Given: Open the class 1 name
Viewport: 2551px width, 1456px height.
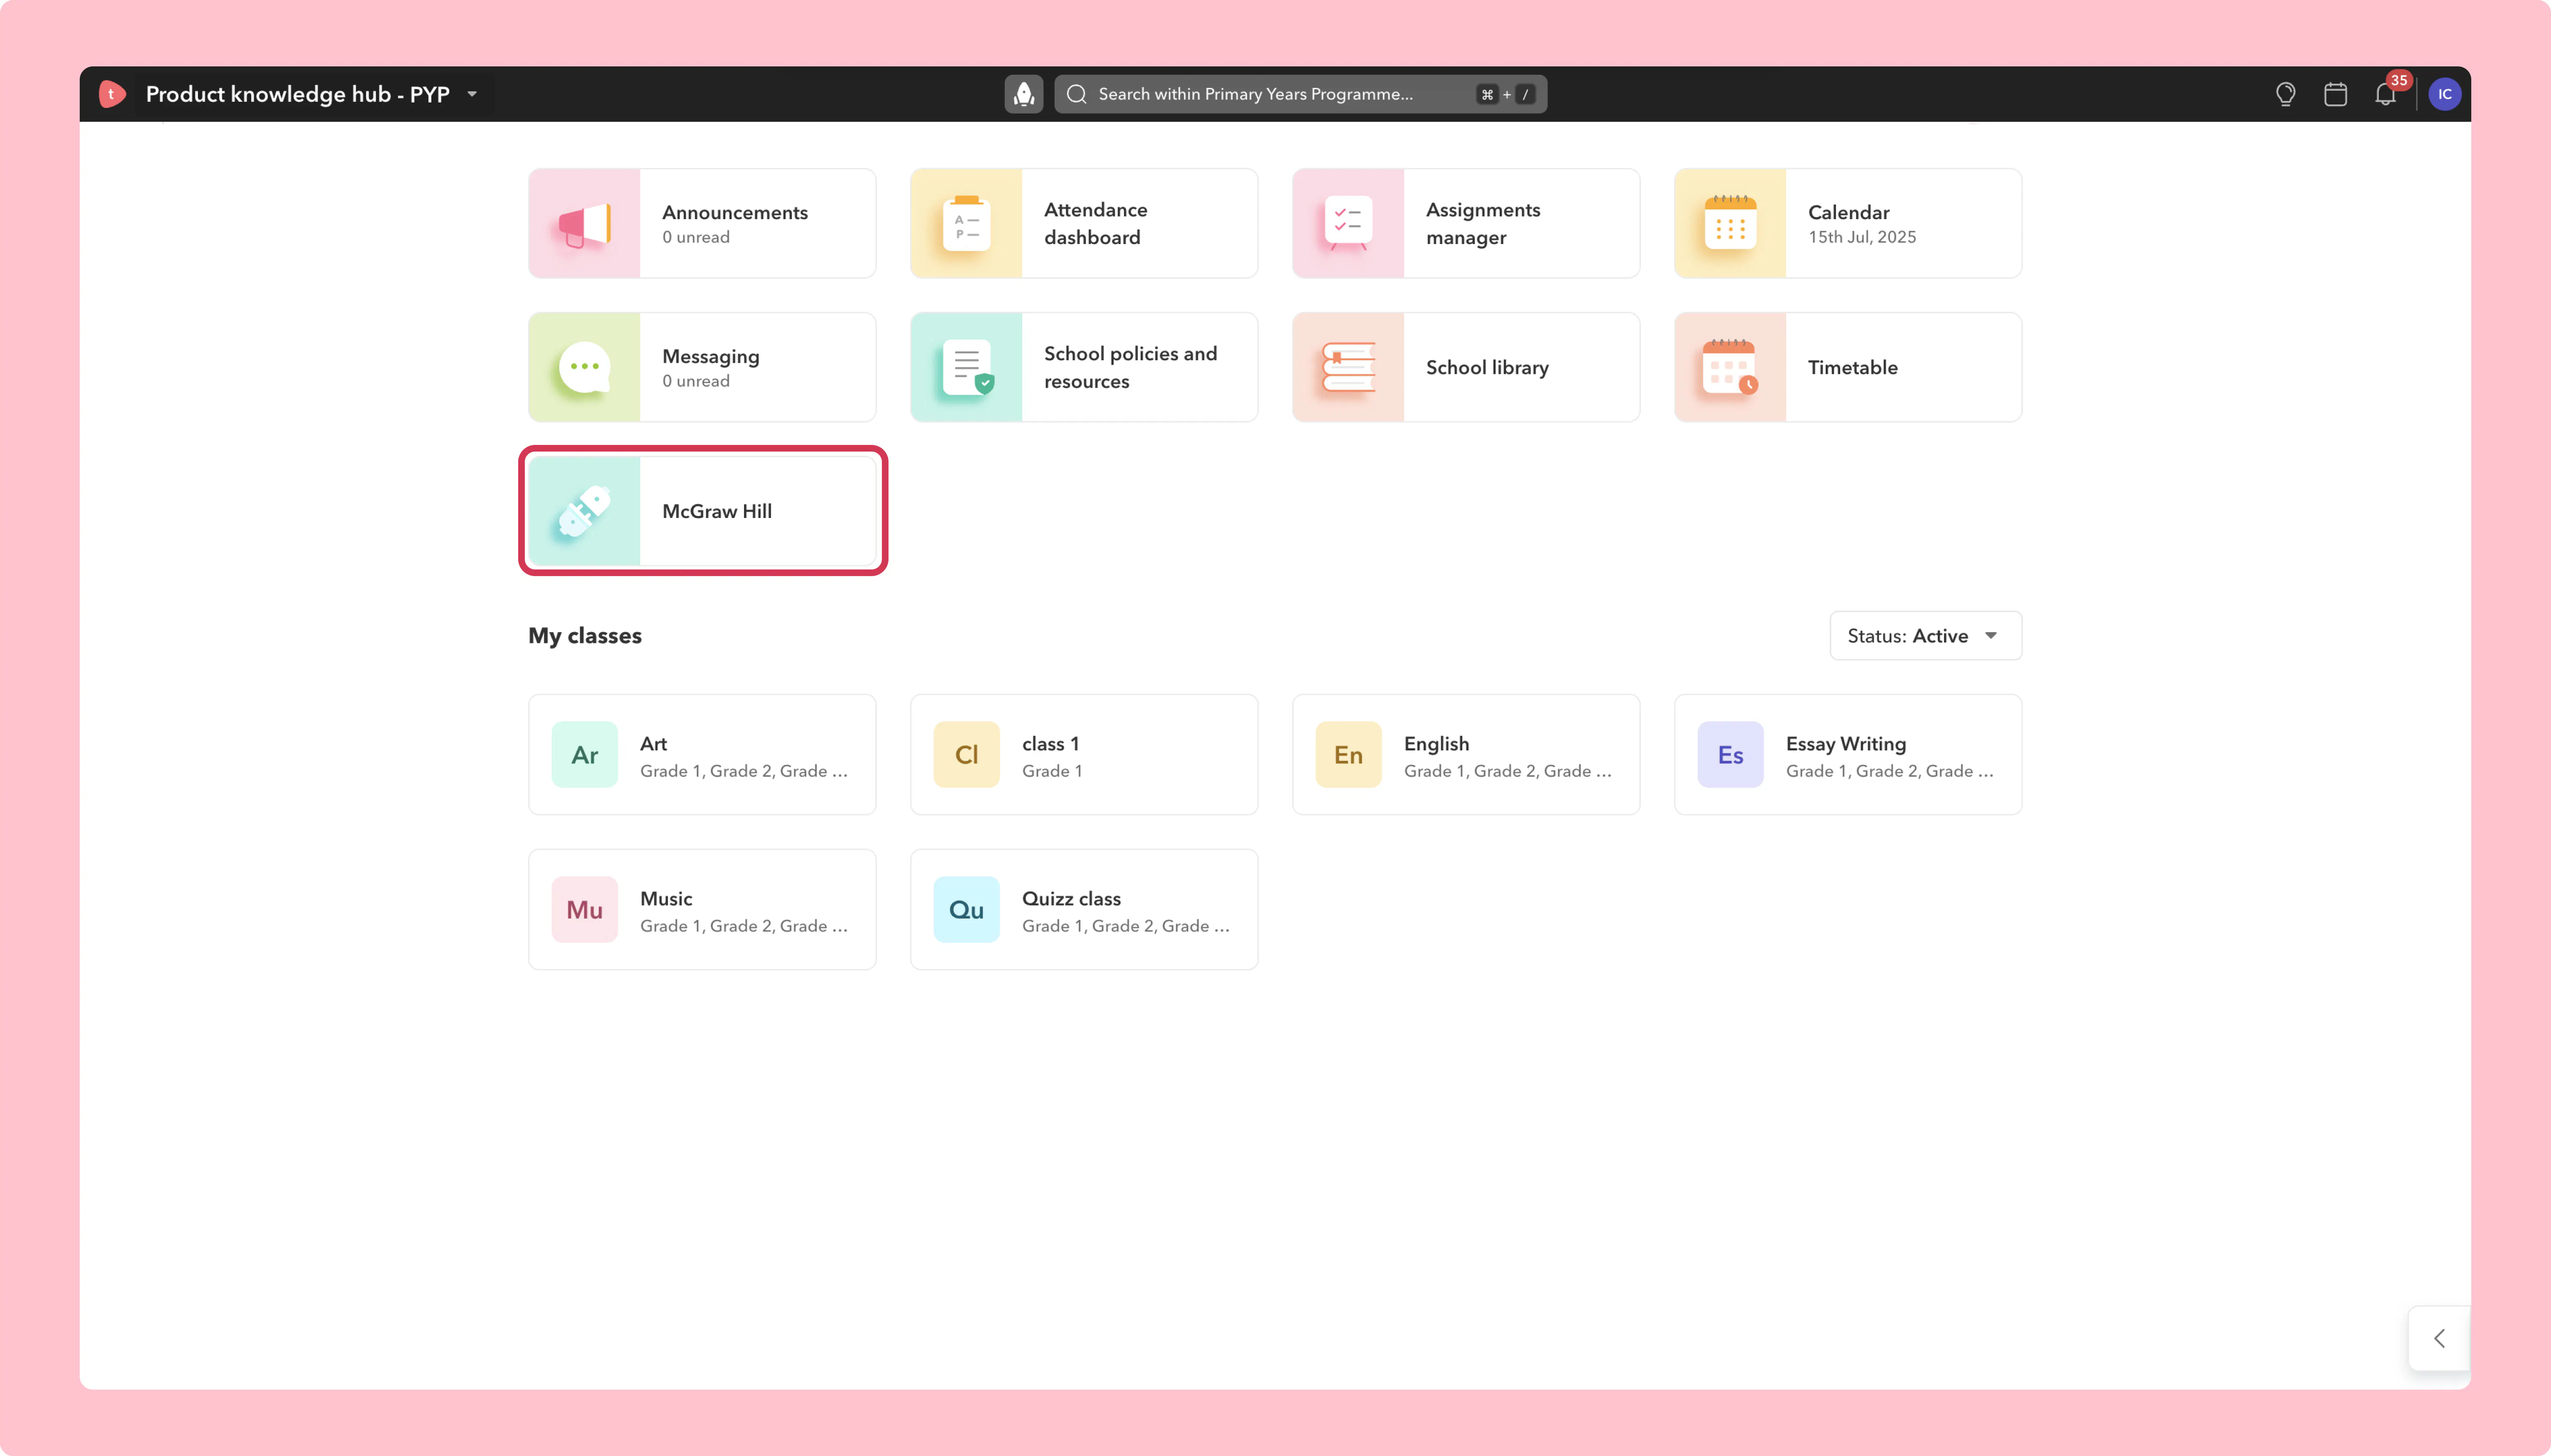Looking at the screenshot, I should (x=1050, y=744).
